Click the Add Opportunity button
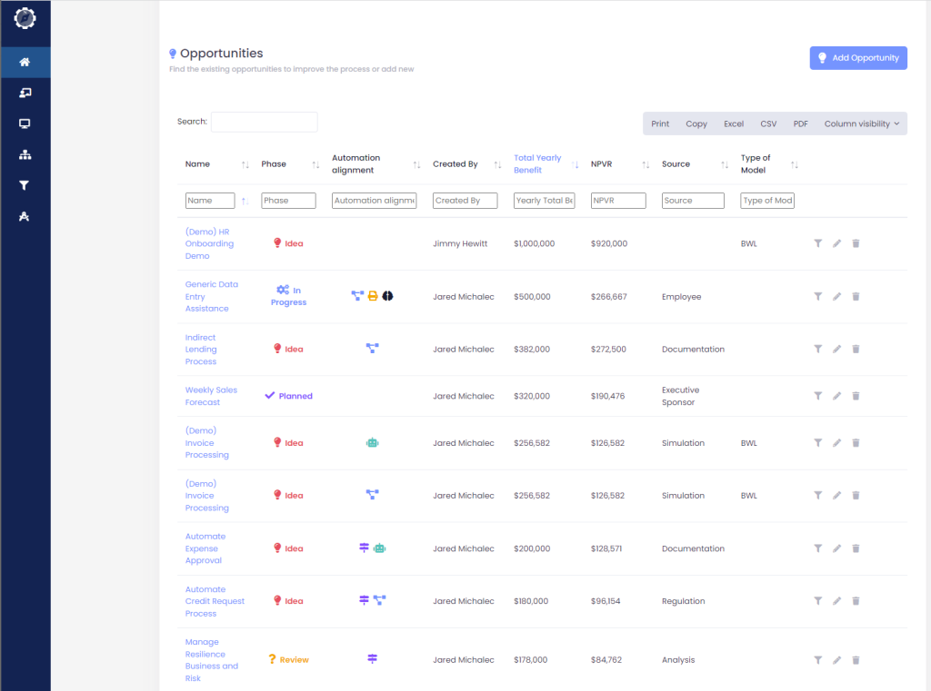 click(x=858, y=58)
